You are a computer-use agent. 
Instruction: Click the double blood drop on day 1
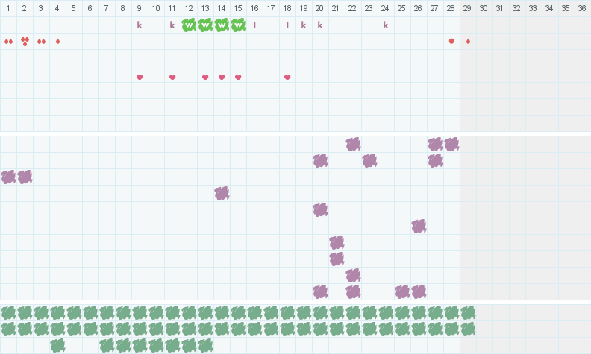8,41
